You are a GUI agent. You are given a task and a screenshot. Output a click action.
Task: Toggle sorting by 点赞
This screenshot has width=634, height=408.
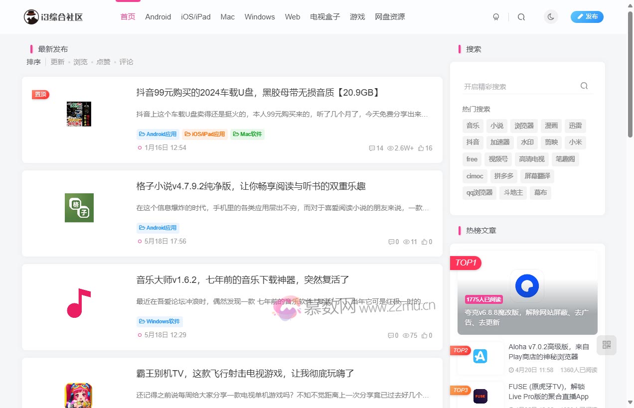[x=103, y=62]
